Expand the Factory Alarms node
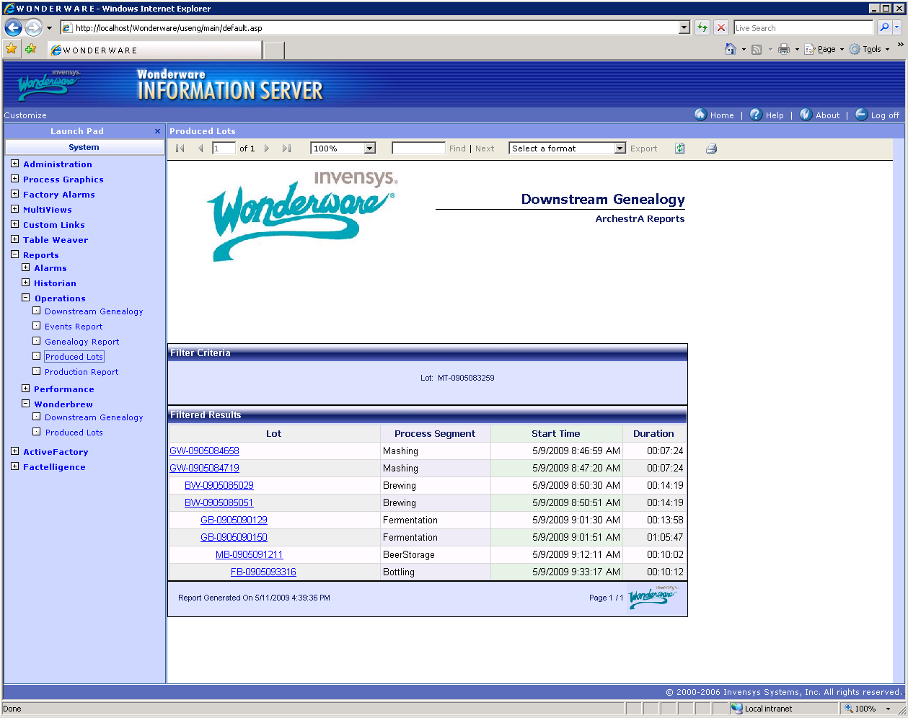The image size is (908, 718). (15, 194)
